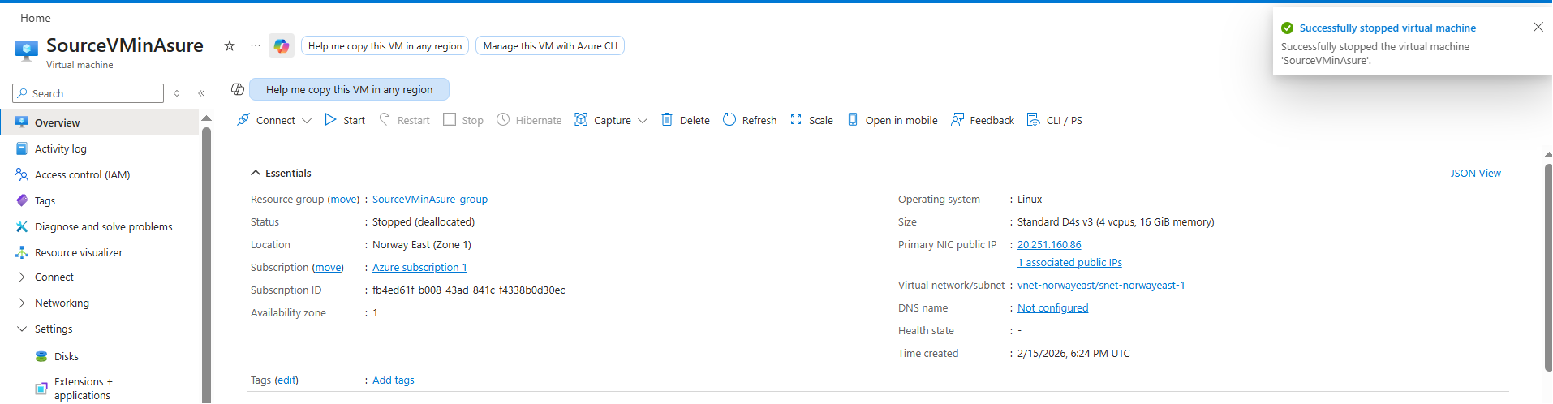Viewport: 1553px width, 404px height.
Task: Open Activity log in the sidebar
Action: pyautogui.click(x=60, y=148)
